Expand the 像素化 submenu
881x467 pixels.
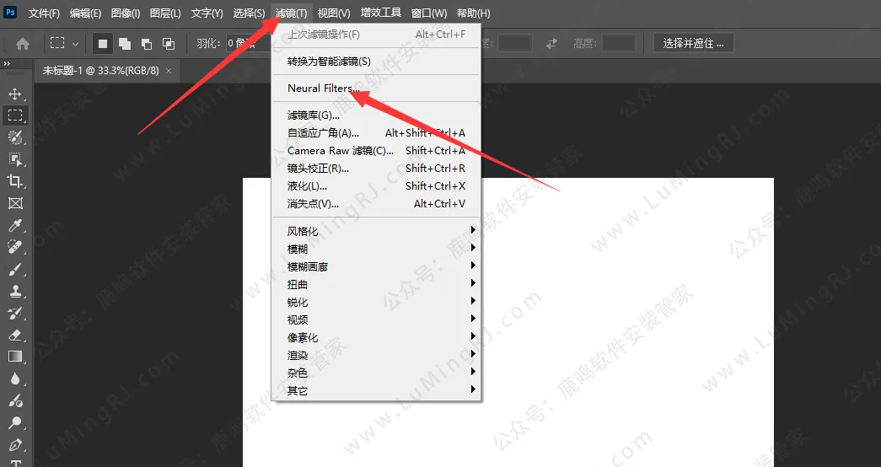point(376,337)
